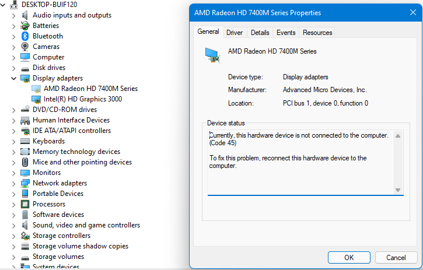Expand the Disk drives category
423x270 pixels.
coord(14,68)
